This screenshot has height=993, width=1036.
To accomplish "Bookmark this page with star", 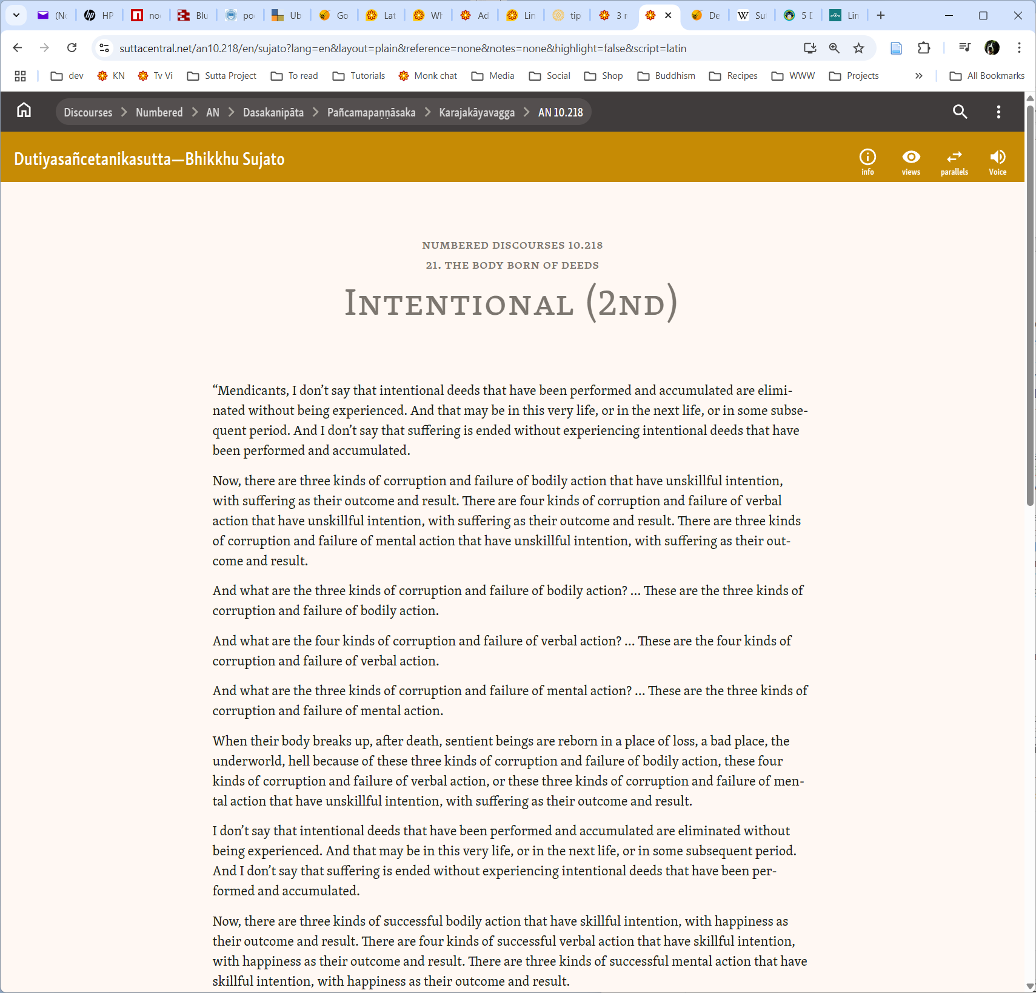I will [x=858, y=48].
